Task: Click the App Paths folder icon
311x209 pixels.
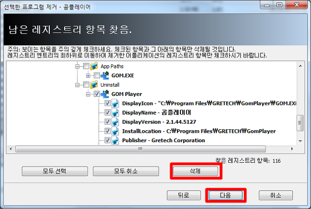Action: pyautogui.click(x=94, y=66)
